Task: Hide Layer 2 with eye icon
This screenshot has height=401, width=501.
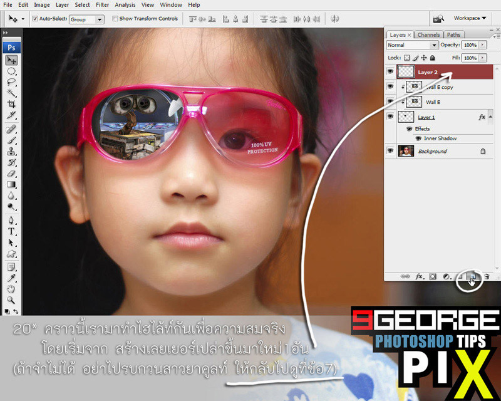Action: click(390, 71)
